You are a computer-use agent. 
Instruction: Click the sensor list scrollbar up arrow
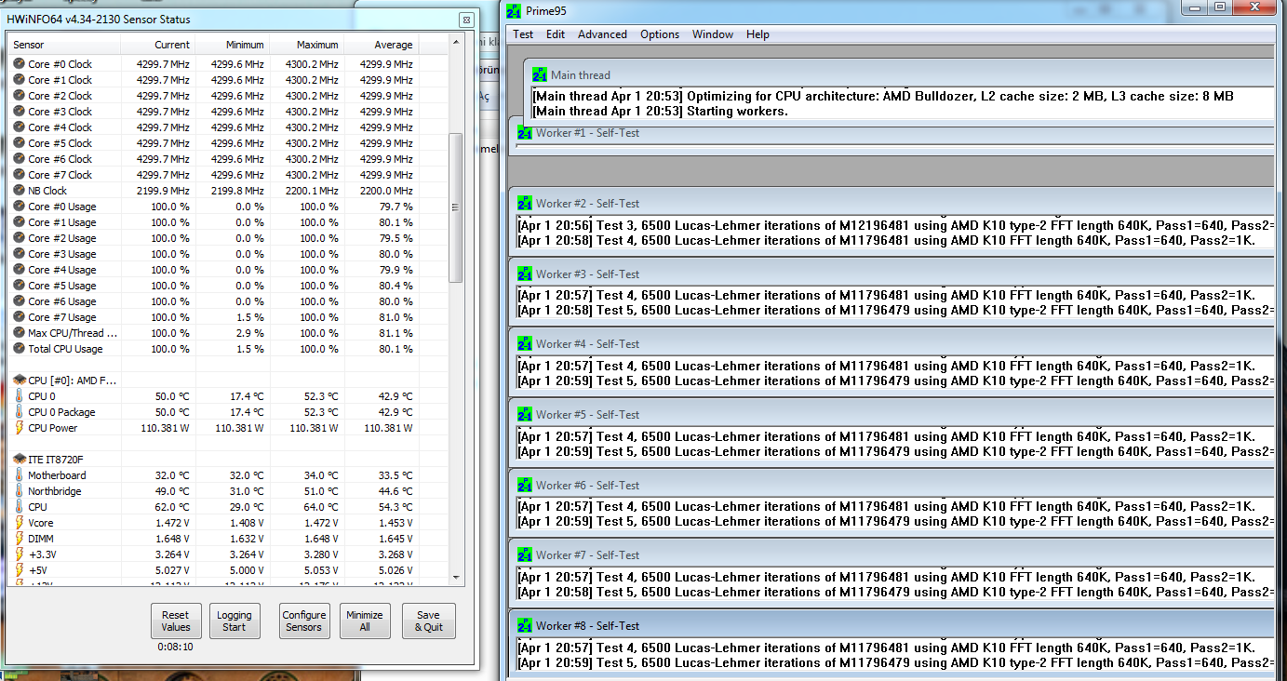(455, 44)
